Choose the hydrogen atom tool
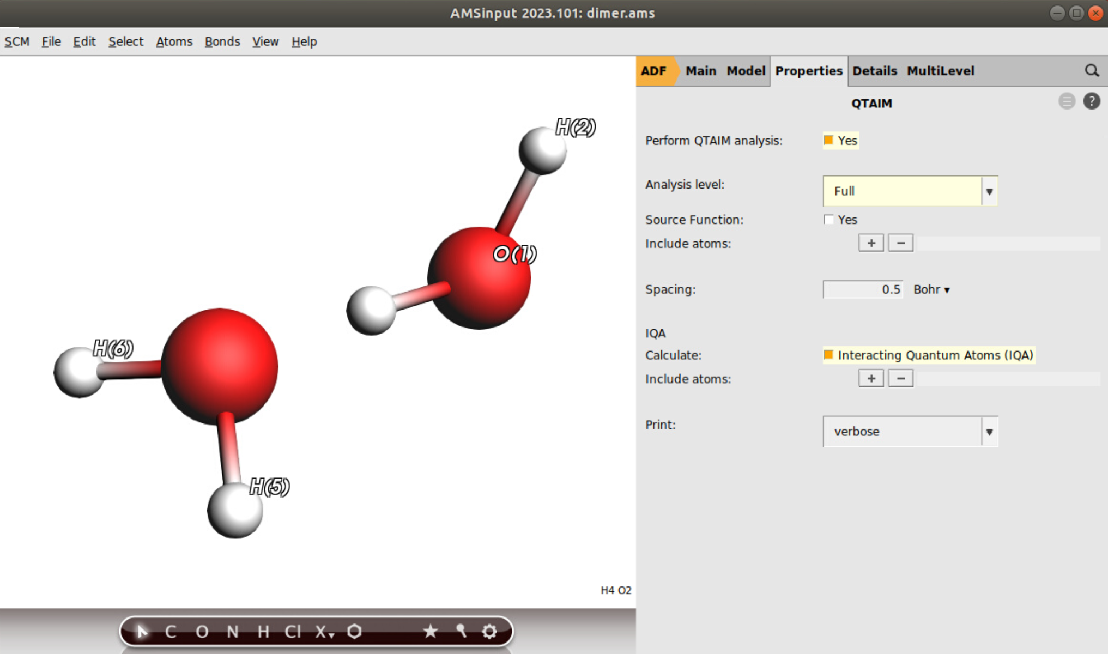The image size is (1108, 654). point(264,631)
